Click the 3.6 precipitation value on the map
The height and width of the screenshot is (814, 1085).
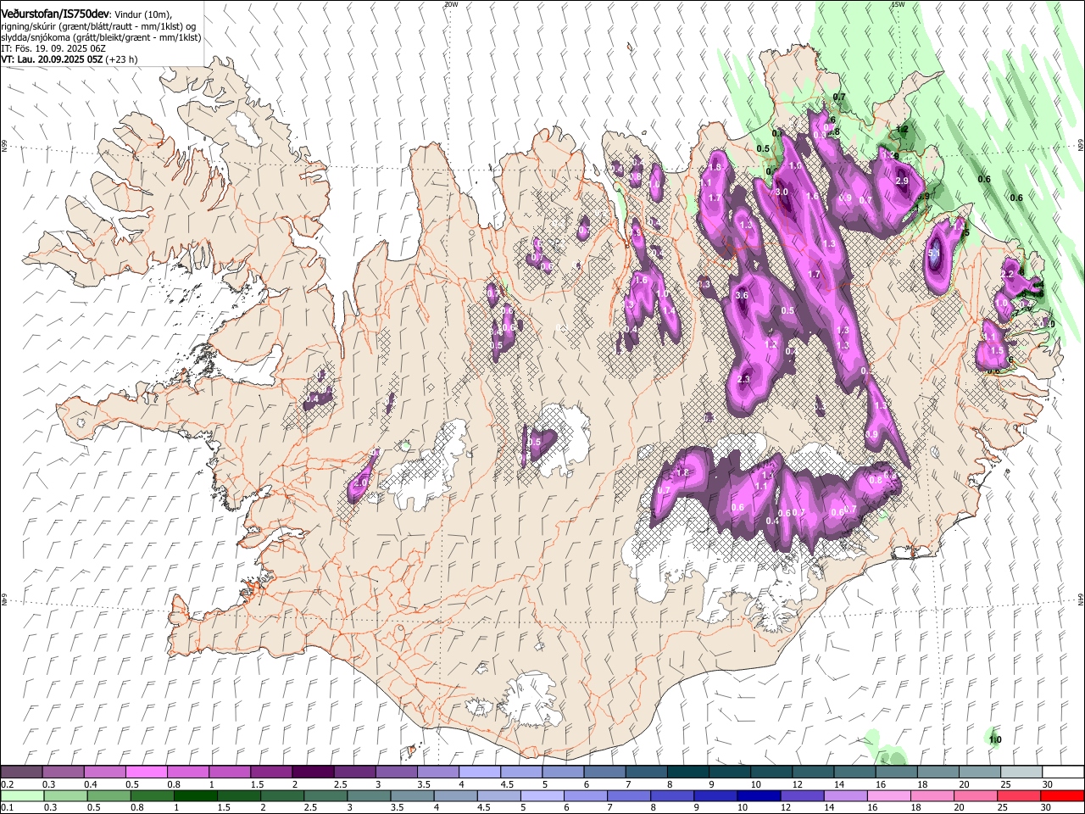(742, 295)
